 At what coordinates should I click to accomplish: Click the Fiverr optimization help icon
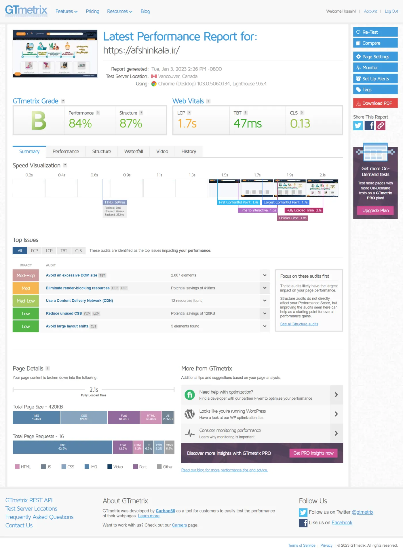pyautogui.click(x=190, y=395)
